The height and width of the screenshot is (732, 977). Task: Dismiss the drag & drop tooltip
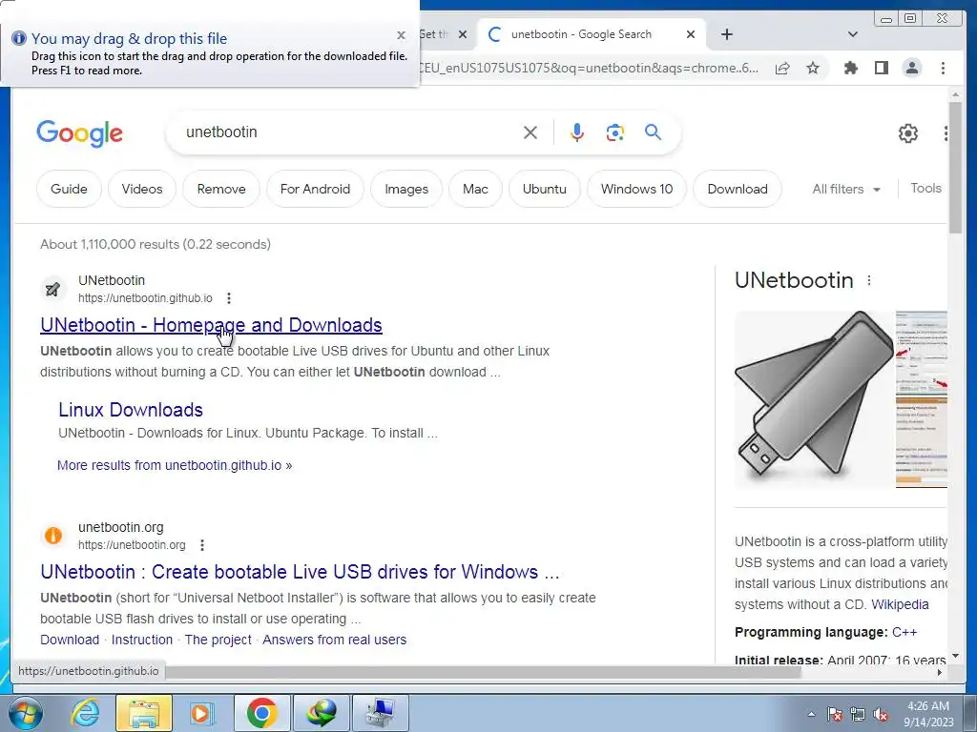pyautogui.click(x=402, y=35)
